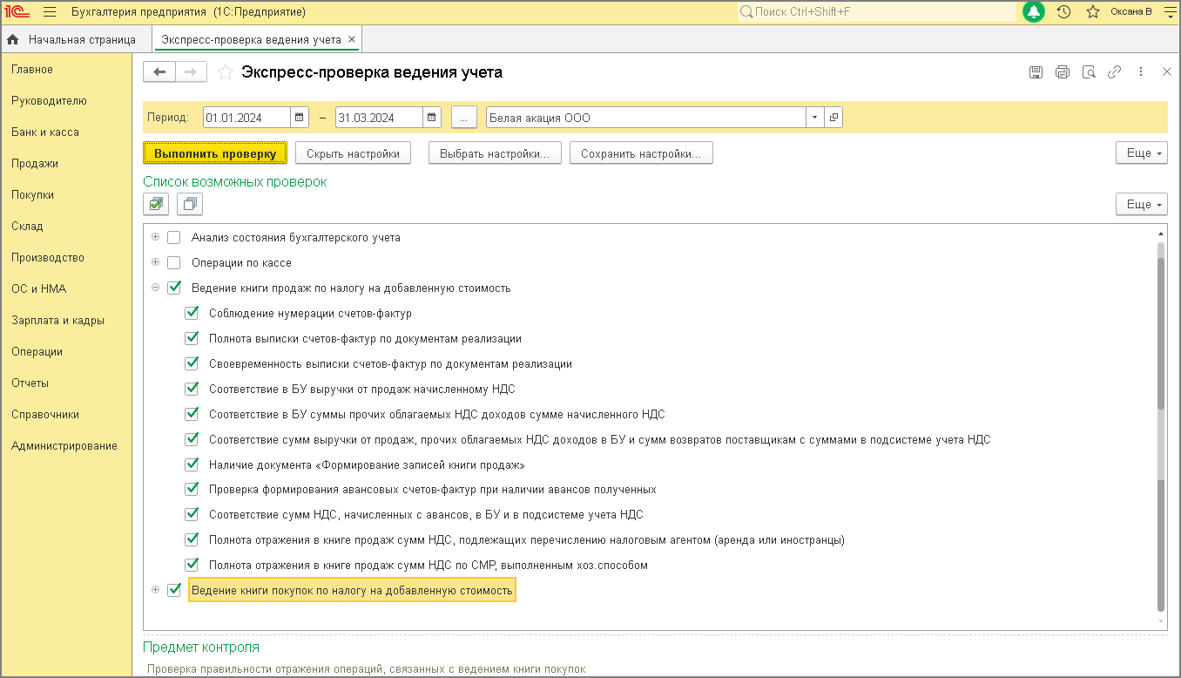Toggle checkbox Операции по кассе
Image resolution: width=1181 pixels, height=678 pixels.
pos(174,262)
